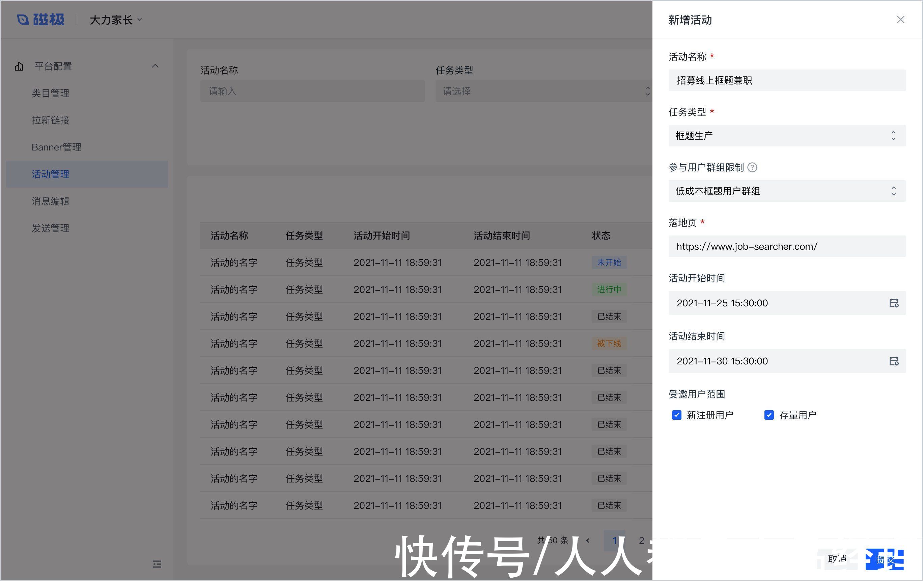Open Banner管理 in the sidebar
The width and height of the screenshot is (923, 581).
click(x=56, y=147)
